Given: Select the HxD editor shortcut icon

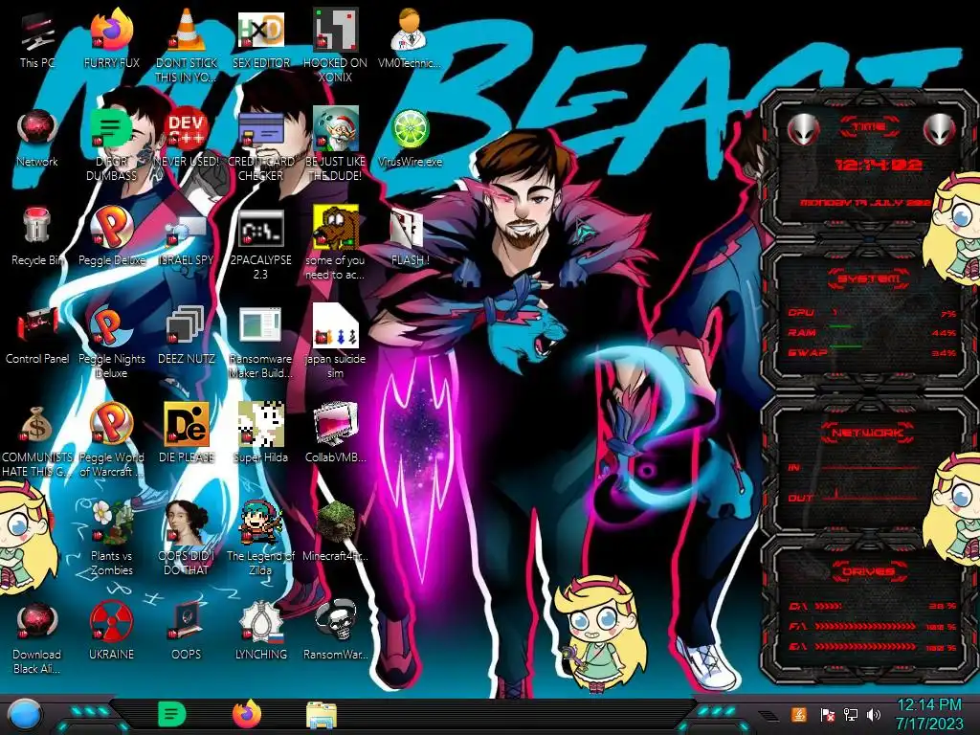Looking at the screenshot, I should coord(260,30).
